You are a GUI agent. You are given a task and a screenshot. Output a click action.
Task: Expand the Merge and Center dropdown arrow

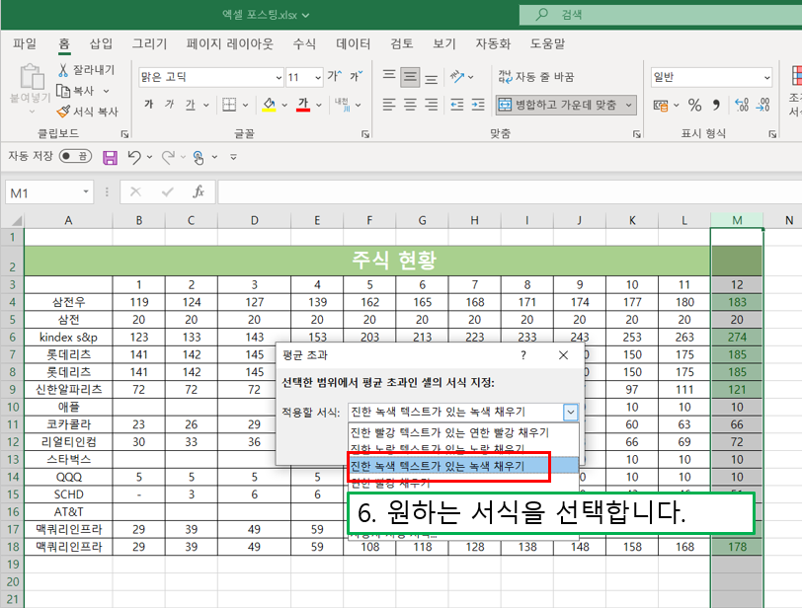tap(628, 105)
